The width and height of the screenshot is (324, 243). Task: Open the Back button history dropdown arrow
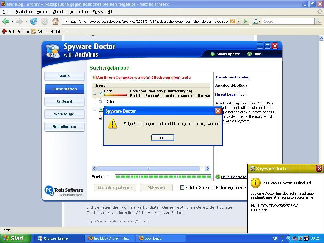(x=12, y=21)
